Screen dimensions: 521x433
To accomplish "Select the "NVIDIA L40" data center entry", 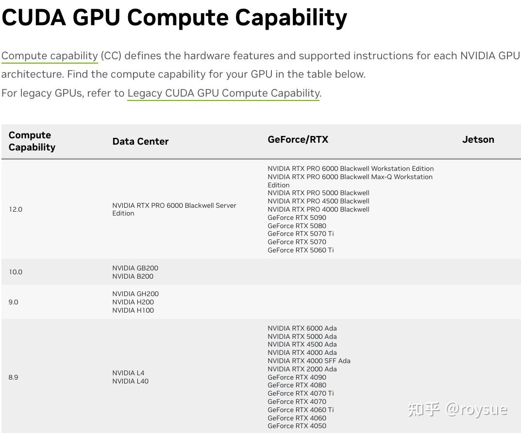I will point(130,381).
